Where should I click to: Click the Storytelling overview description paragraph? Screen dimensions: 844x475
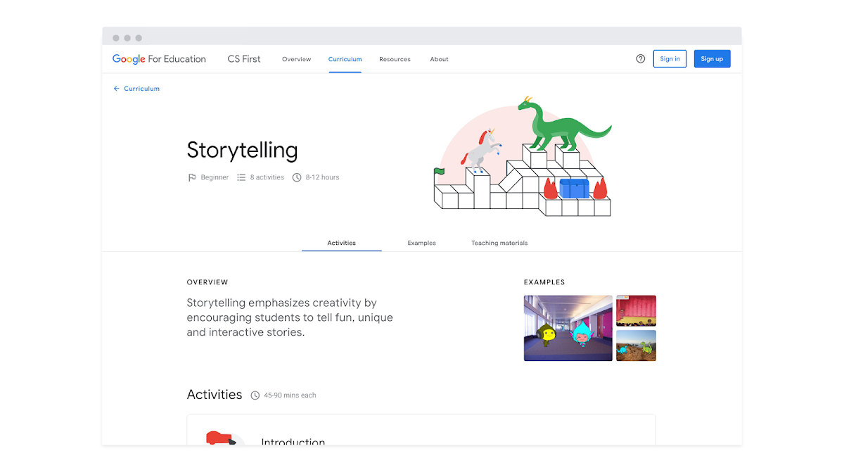coord(290,317)
